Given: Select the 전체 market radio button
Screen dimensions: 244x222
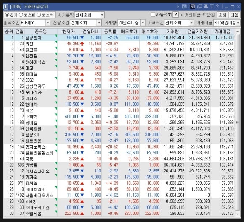Looking at the screenshot, I should pos(7,15).
